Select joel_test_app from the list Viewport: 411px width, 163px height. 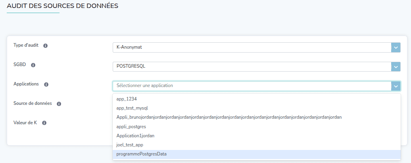(x=130, y=145)
